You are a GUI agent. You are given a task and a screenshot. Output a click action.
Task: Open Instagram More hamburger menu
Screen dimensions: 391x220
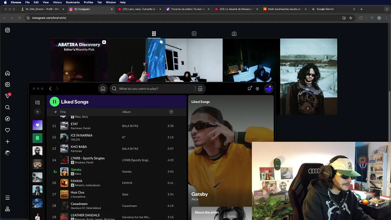[x=8, y=198]
